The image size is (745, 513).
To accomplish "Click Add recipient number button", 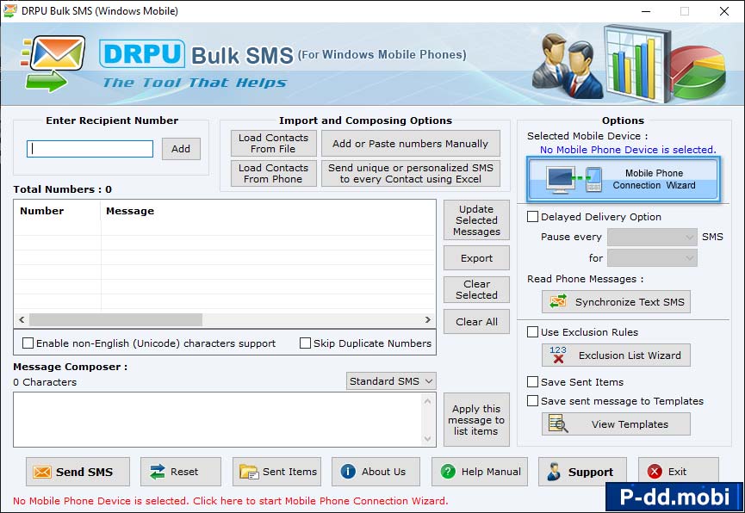I will 181,149.
